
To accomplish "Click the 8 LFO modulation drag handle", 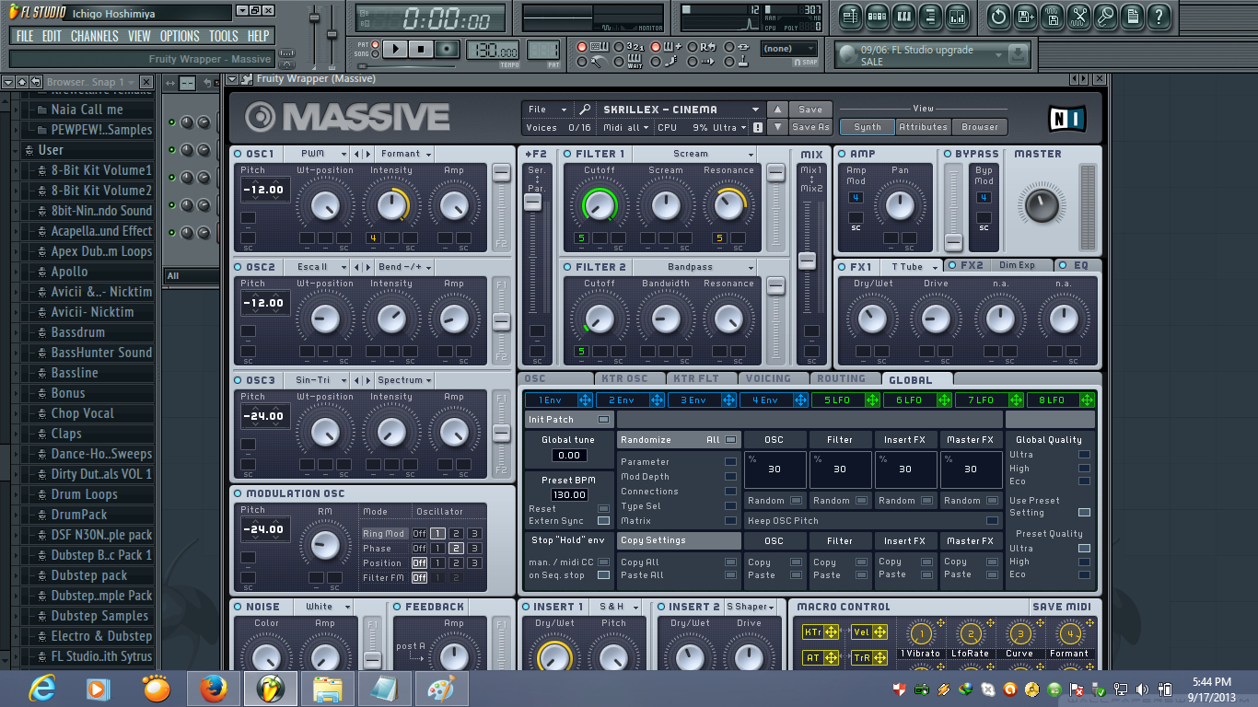I will coord(1087,400).
